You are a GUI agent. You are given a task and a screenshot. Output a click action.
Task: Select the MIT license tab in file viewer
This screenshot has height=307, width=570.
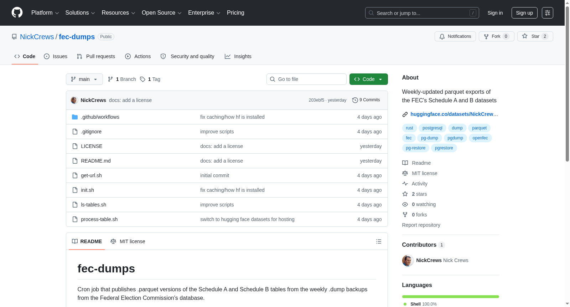[x=128, y=241]
